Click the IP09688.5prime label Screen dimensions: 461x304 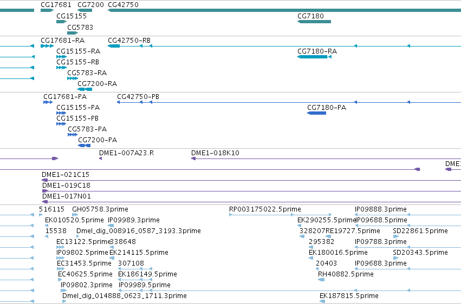[x=381, y=220]
